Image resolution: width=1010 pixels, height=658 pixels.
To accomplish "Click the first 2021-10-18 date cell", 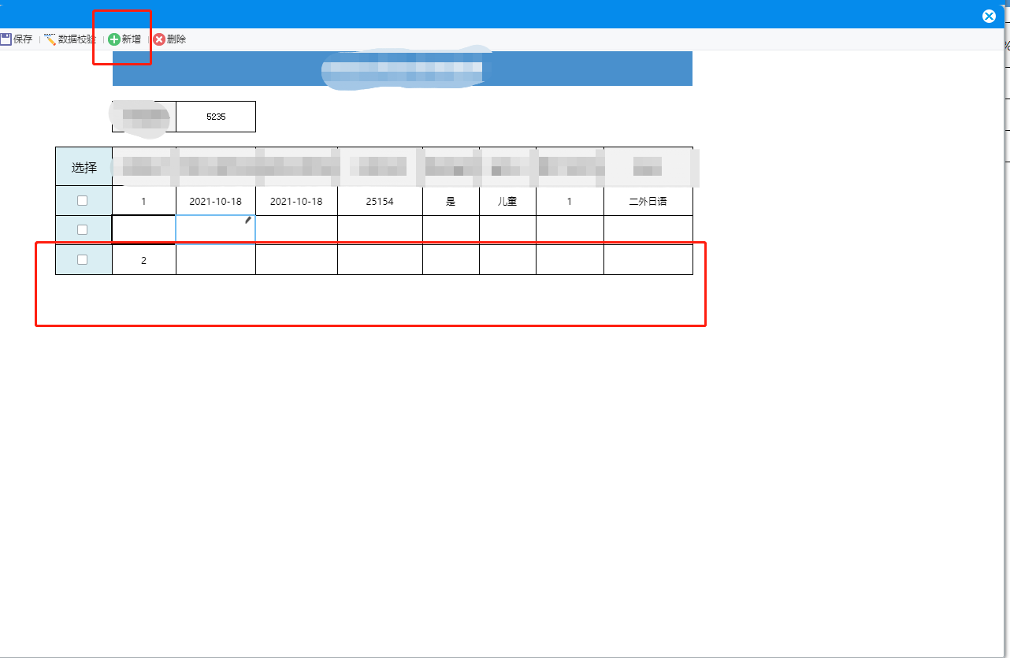I will pos(216,201).
